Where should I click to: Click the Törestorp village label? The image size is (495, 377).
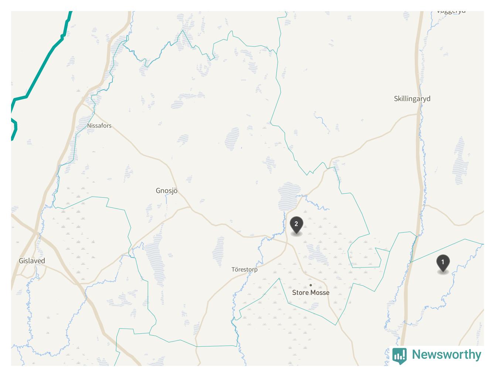(245, 269)
